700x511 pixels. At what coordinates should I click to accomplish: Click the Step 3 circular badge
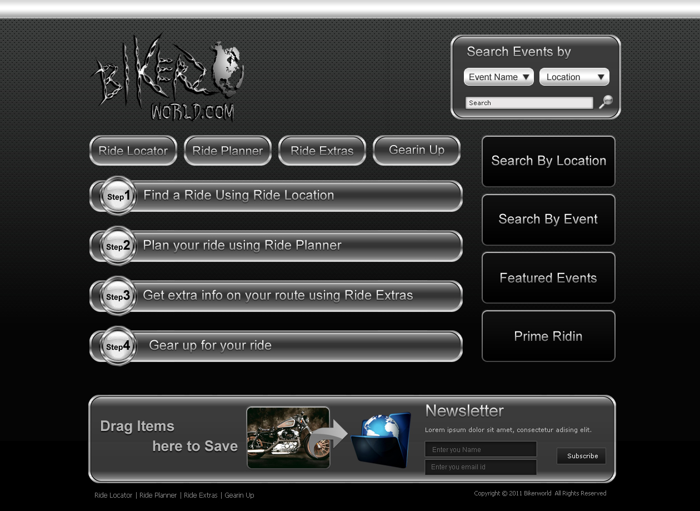tap(118, 296)
